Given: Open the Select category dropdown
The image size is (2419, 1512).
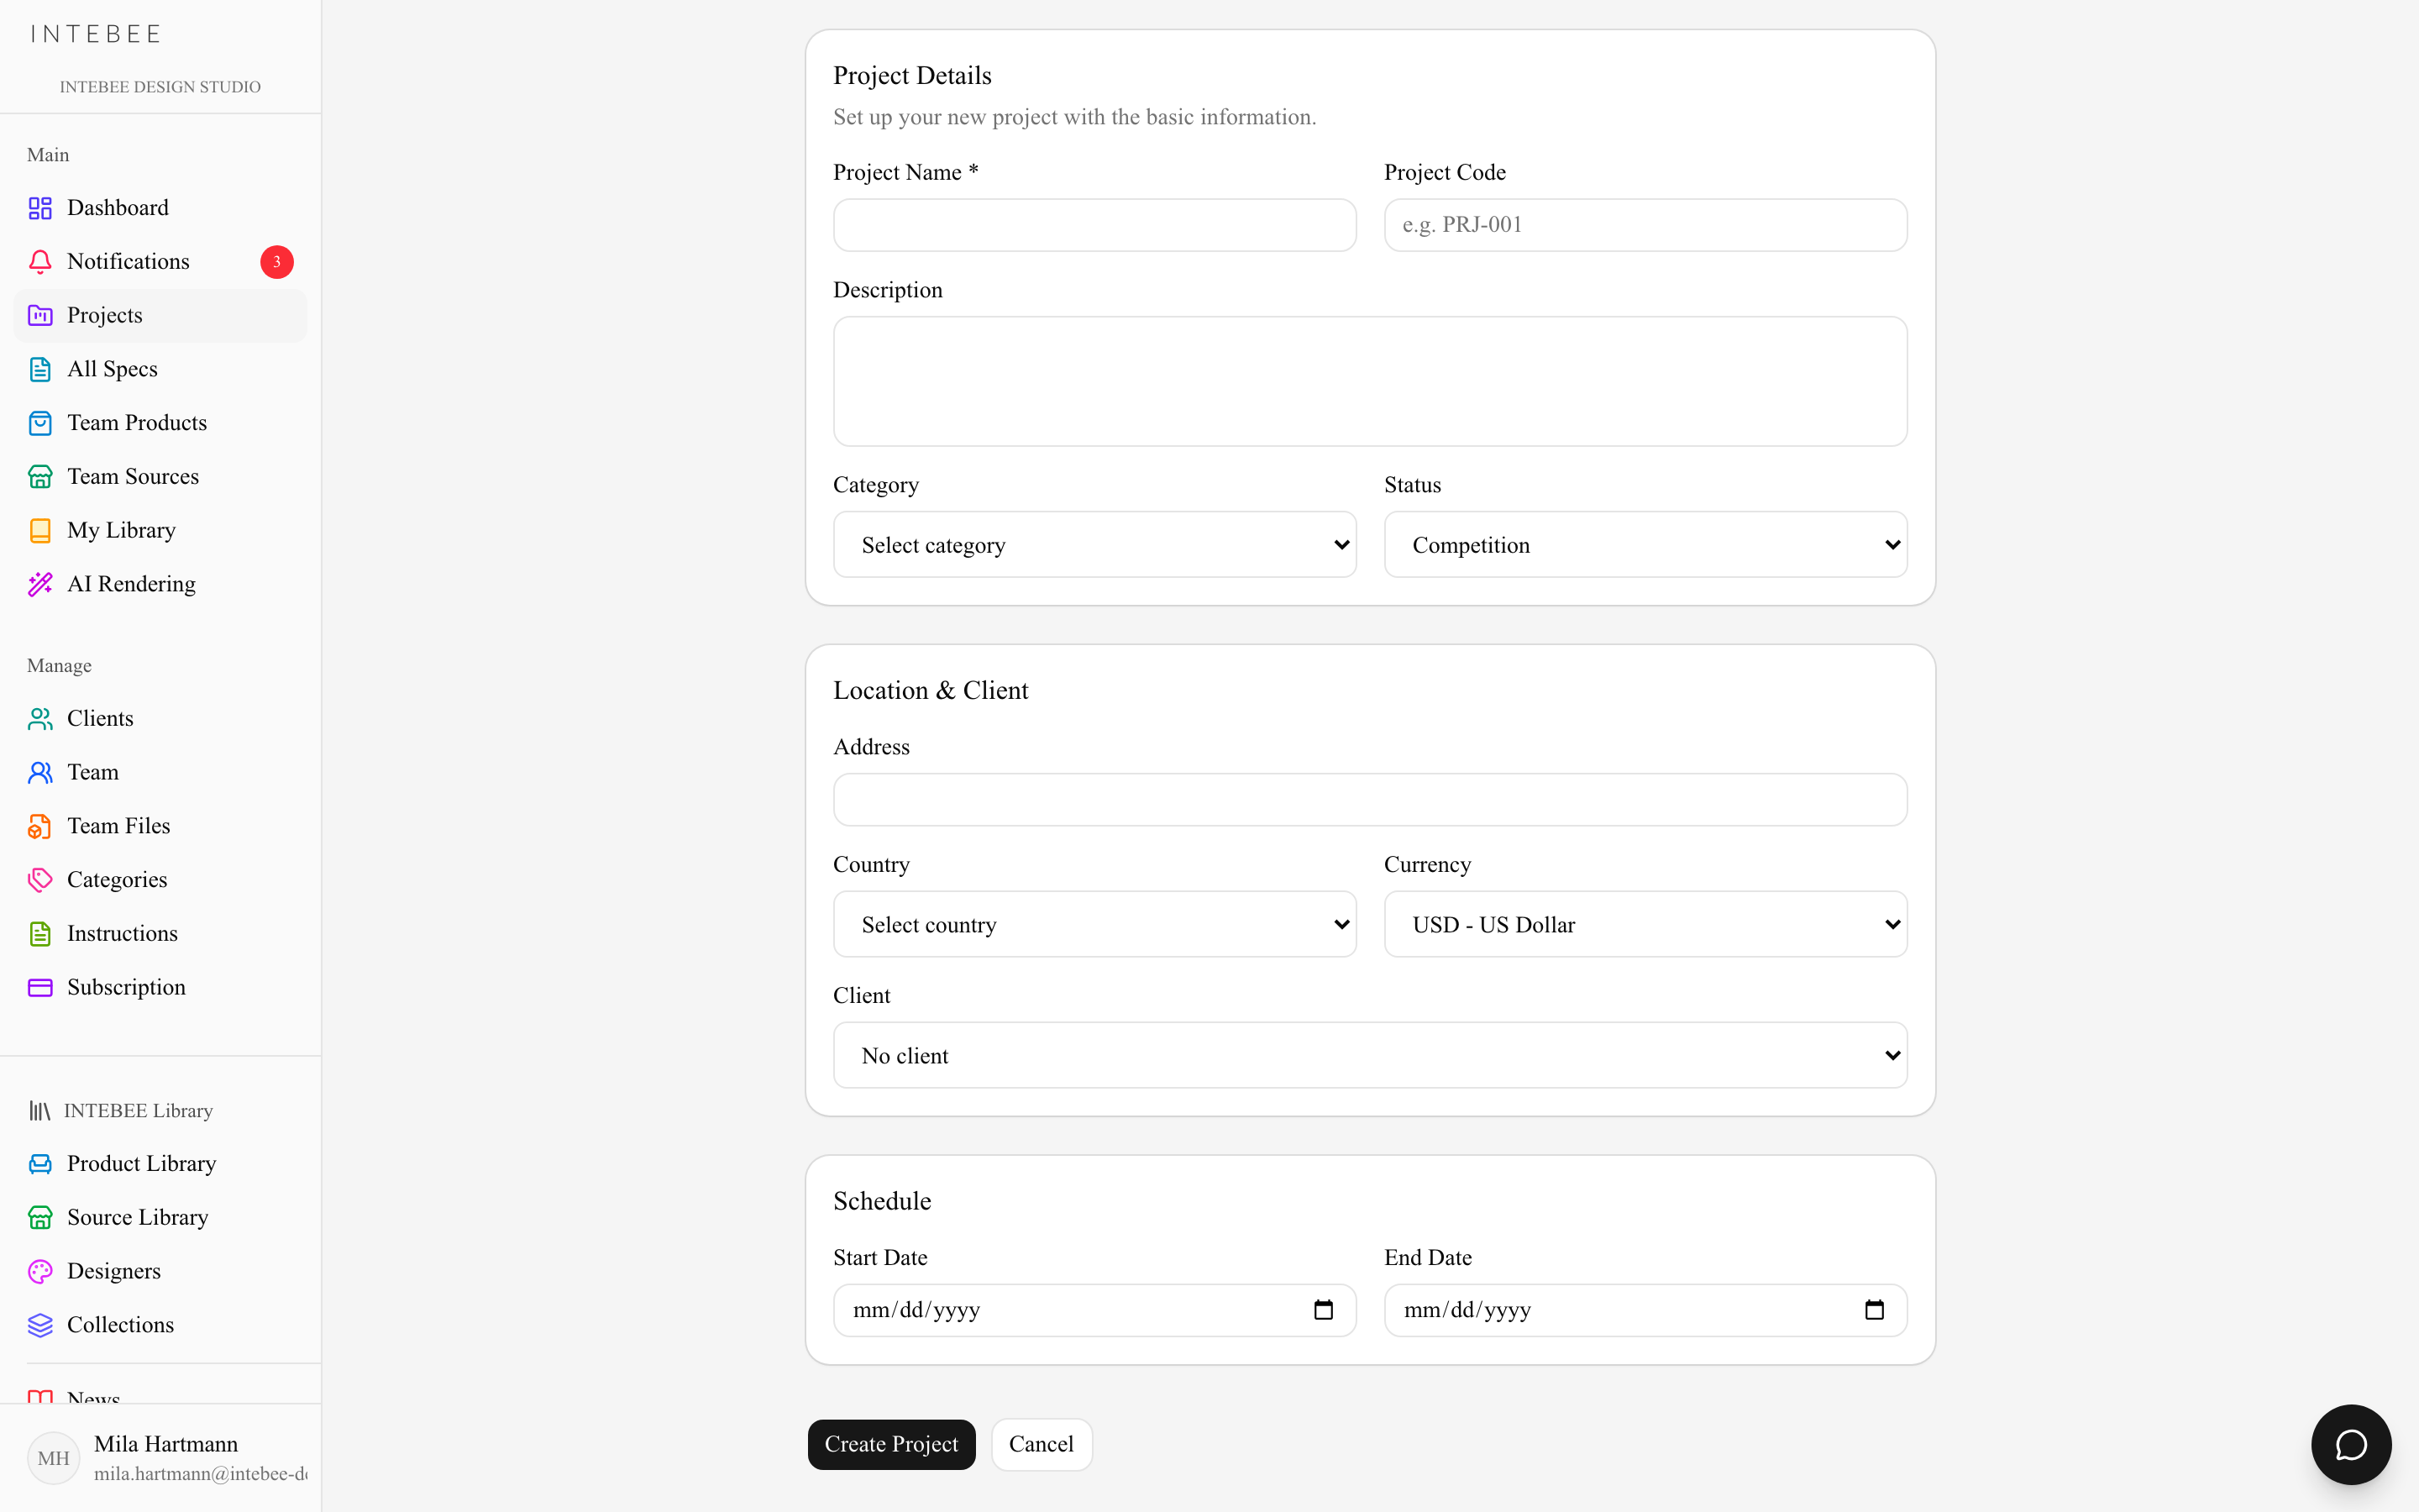Looking at the screenshot, I should click(x=1094, y=545).
